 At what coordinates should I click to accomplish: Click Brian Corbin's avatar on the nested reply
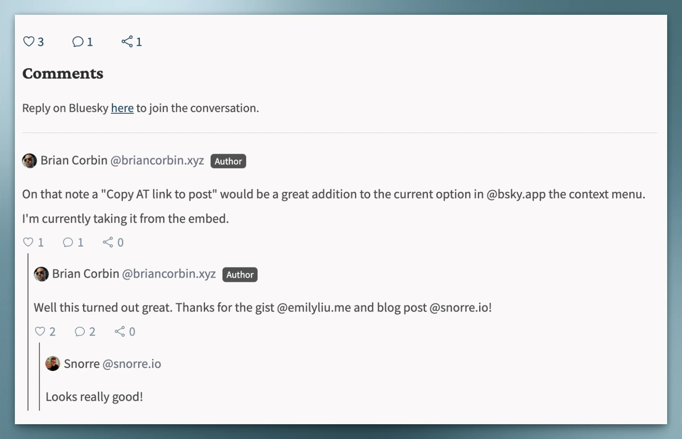pos(41,274)
